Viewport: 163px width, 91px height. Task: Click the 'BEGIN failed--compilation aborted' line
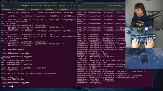pyautogui.click(x=38, y=32)
